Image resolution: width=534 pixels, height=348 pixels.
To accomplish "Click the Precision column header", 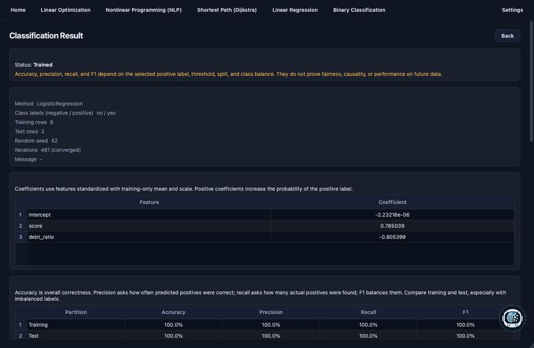I will [x=271, y=312].
